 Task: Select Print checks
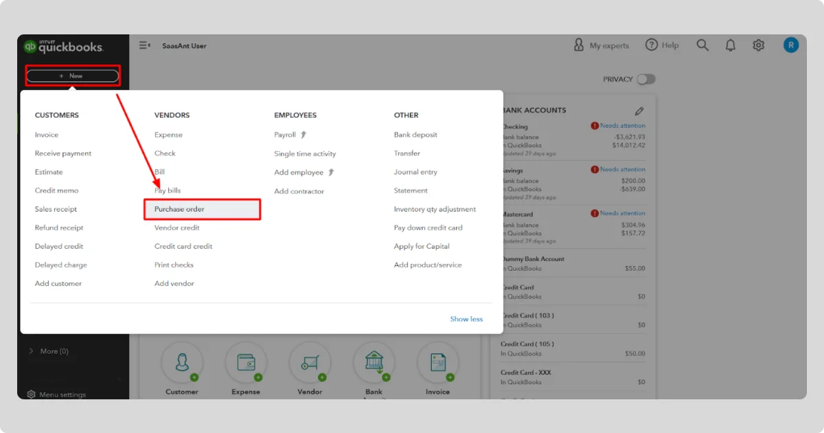click(174, 265)
